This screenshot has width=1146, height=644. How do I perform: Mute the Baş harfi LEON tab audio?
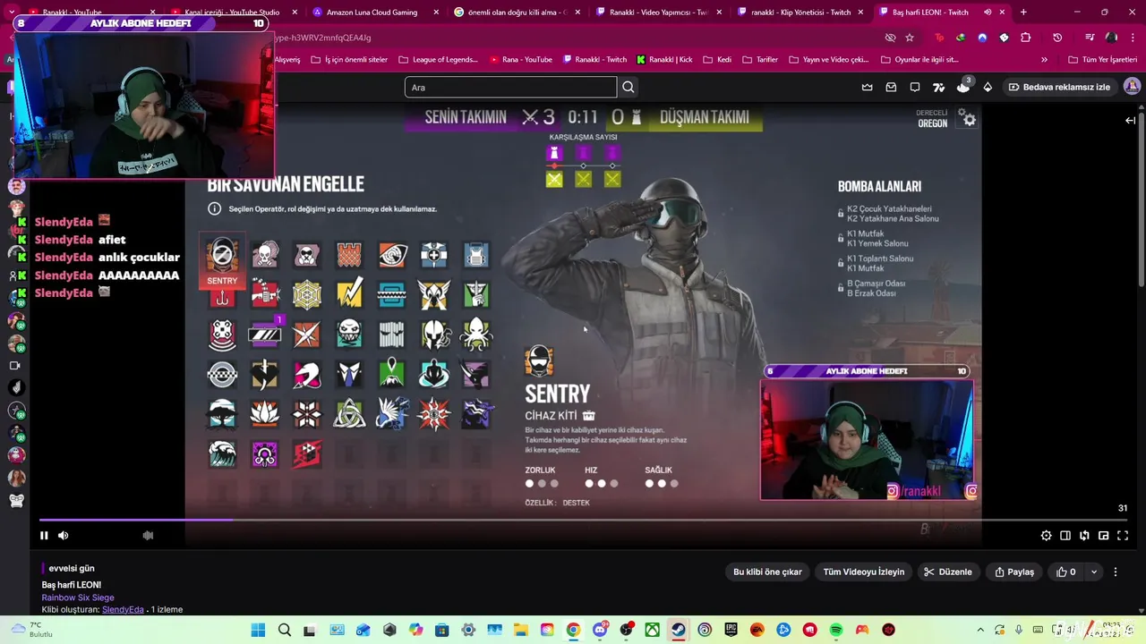[988, 13]
